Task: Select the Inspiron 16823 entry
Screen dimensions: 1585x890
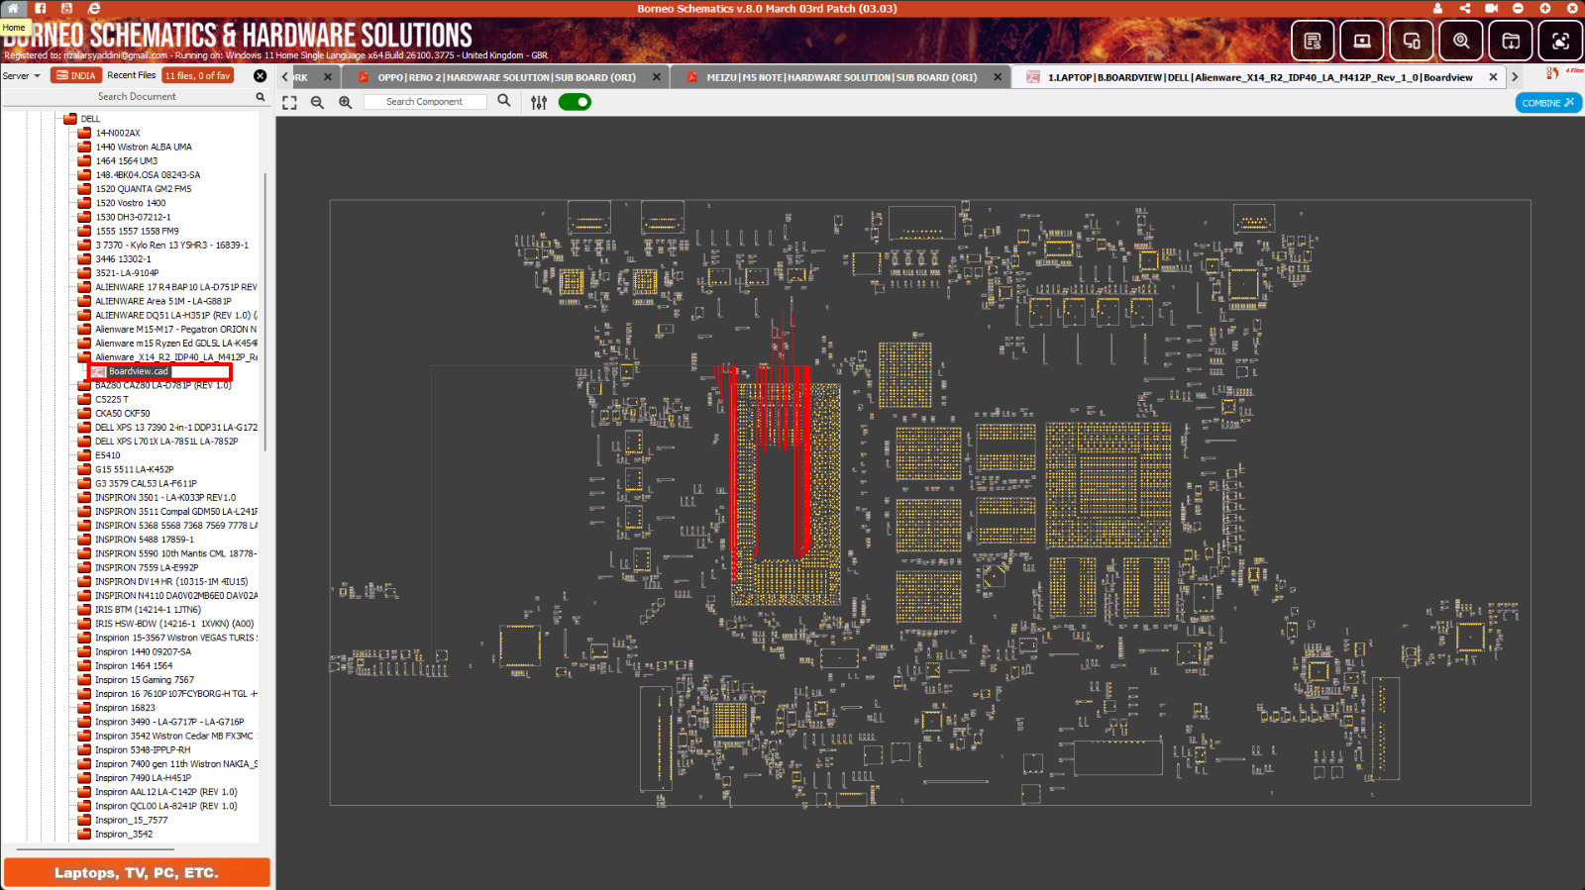Action: (125, 708)
